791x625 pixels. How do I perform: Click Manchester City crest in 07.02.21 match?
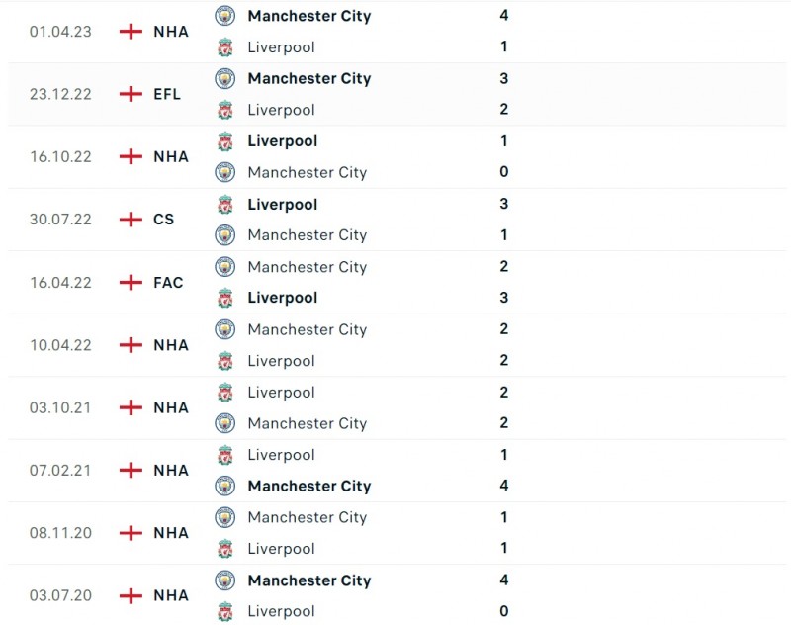(225, 486)
